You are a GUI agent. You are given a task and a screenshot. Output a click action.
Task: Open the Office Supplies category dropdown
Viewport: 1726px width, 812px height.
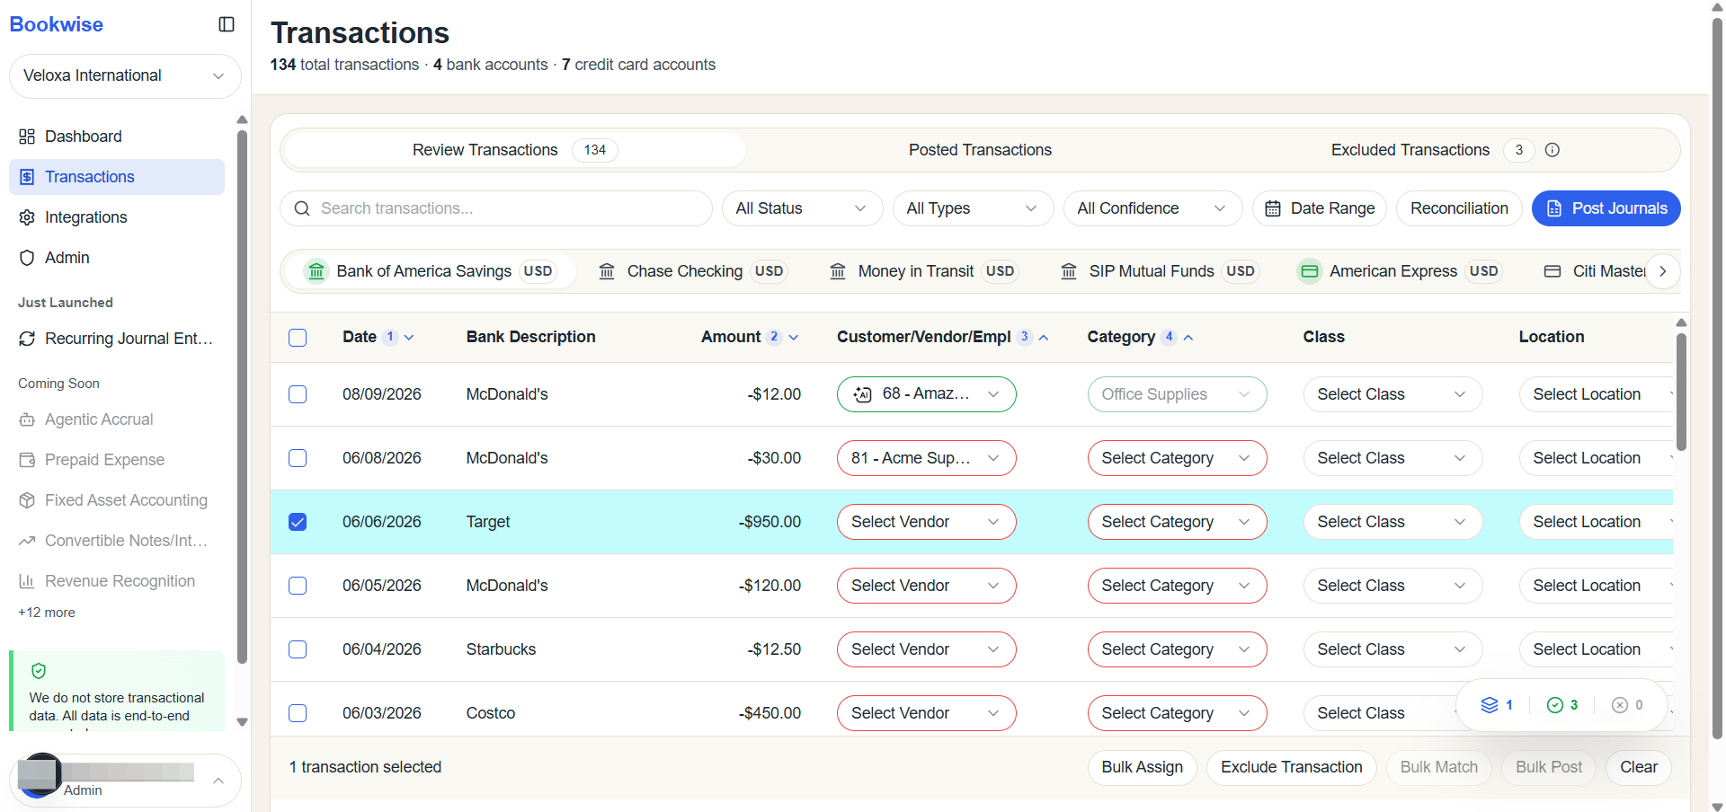pyautogui.click(x=1177, y=394)
